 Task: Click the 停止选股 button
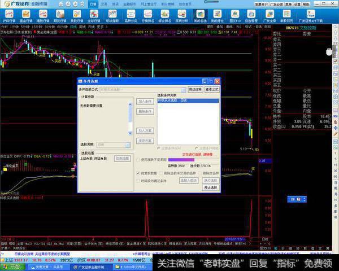210,187
